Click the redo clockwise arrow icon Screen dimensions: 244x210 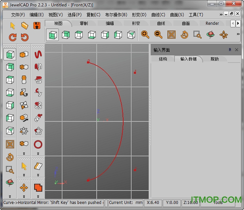coord(13,37)
